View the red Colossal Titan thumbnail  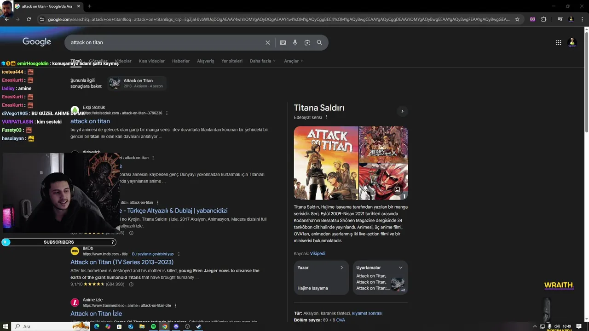383,182
